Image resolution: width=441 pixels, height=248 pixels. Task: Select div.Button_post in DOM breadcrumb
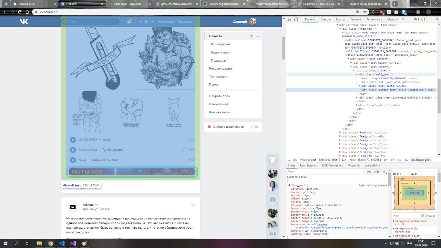click(421, 160)
